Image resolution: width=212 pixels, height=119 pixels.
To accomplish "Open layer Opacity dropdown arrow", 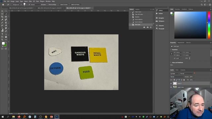I will point(194,77).
